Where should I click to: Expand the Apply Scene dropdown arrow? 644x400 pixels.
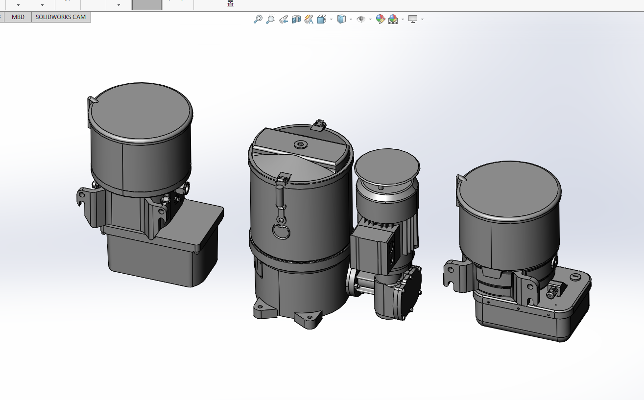[x=403, y=20]
